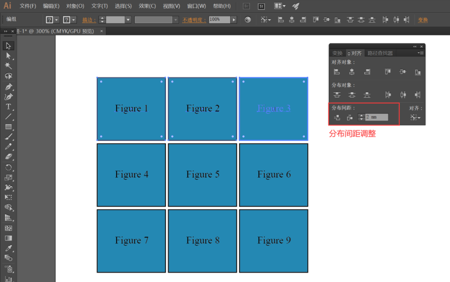Click the stroke color swatch box
This screenshot has width=450, height=282.
tap(67, 20)
